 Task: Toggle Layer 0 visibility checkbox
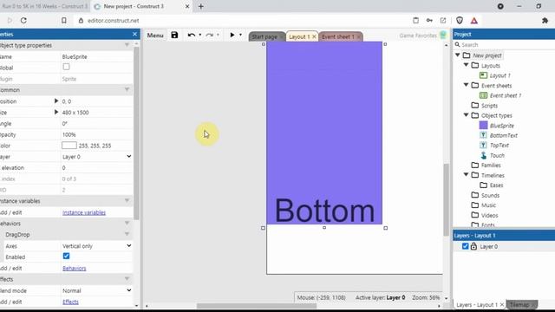coord(465,246)
